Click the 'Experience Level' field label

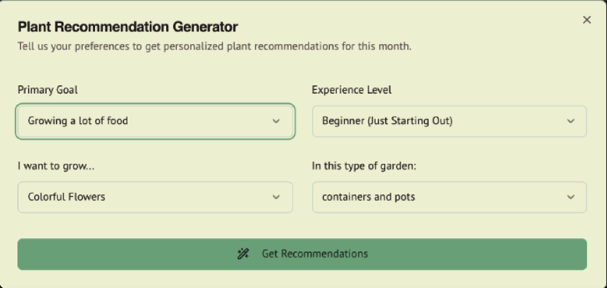click(351, 90)
